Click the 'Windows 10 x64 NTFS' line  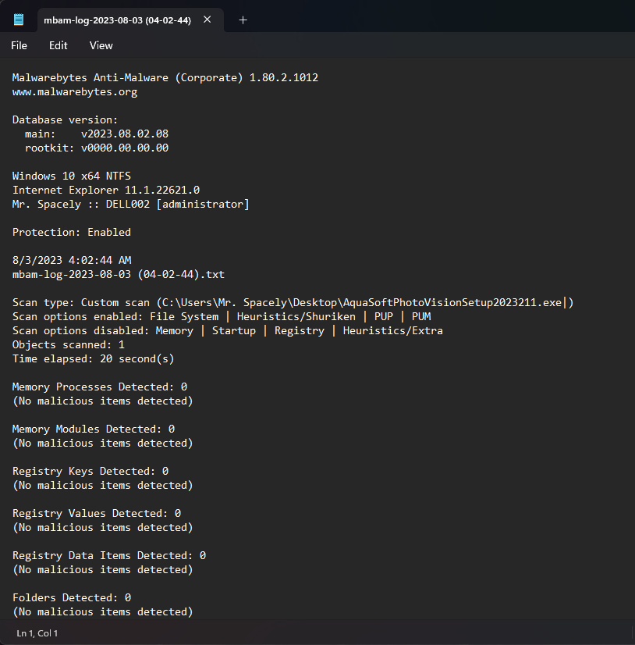tap(72, 176)
